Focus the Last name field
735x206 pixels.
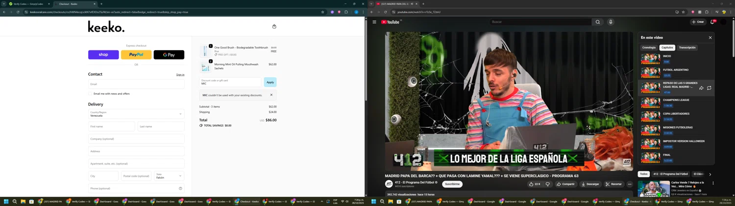(161, 126)
